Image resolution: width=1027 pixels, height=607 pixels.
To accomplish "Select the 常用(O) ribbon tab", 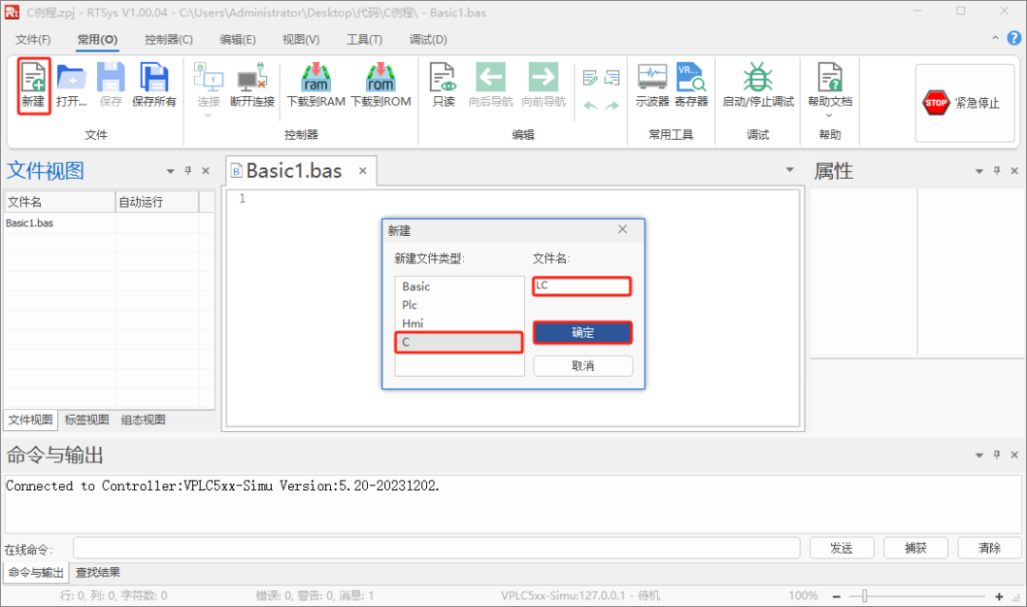I will 98,39.
